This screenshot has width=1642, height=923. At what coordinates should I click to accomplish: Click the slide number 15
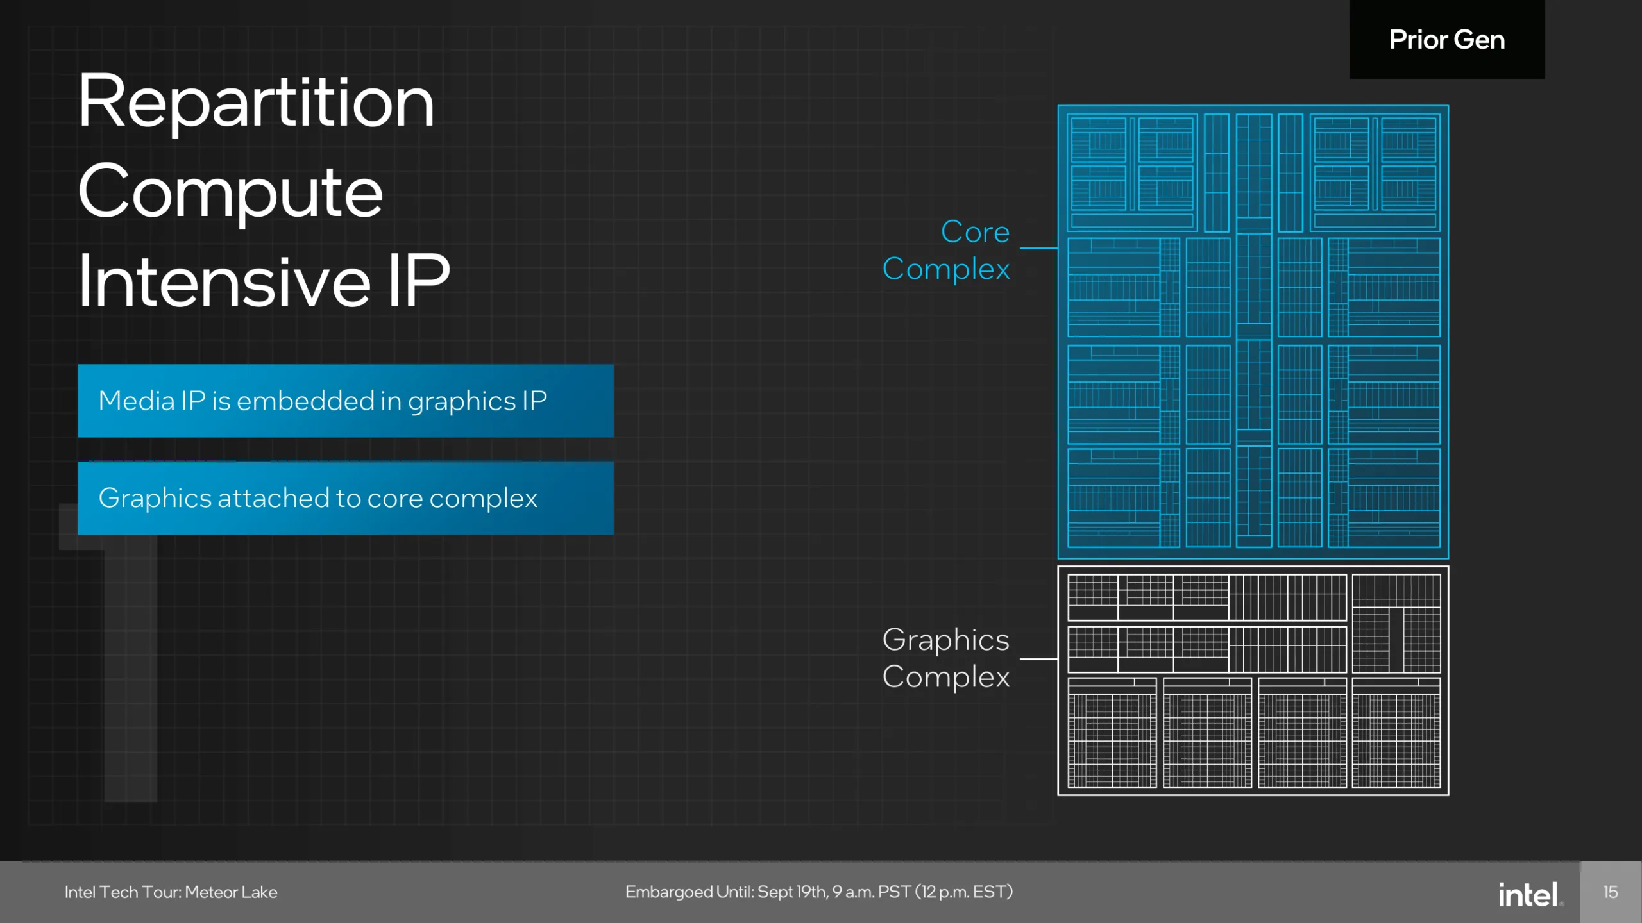(1611, 892)
